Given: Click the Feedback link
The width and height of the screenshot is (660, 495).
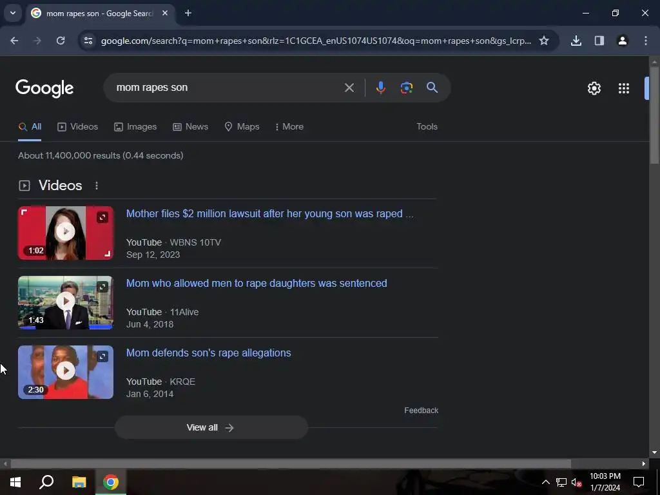Looking at the screenshot, I should (421, 411).
